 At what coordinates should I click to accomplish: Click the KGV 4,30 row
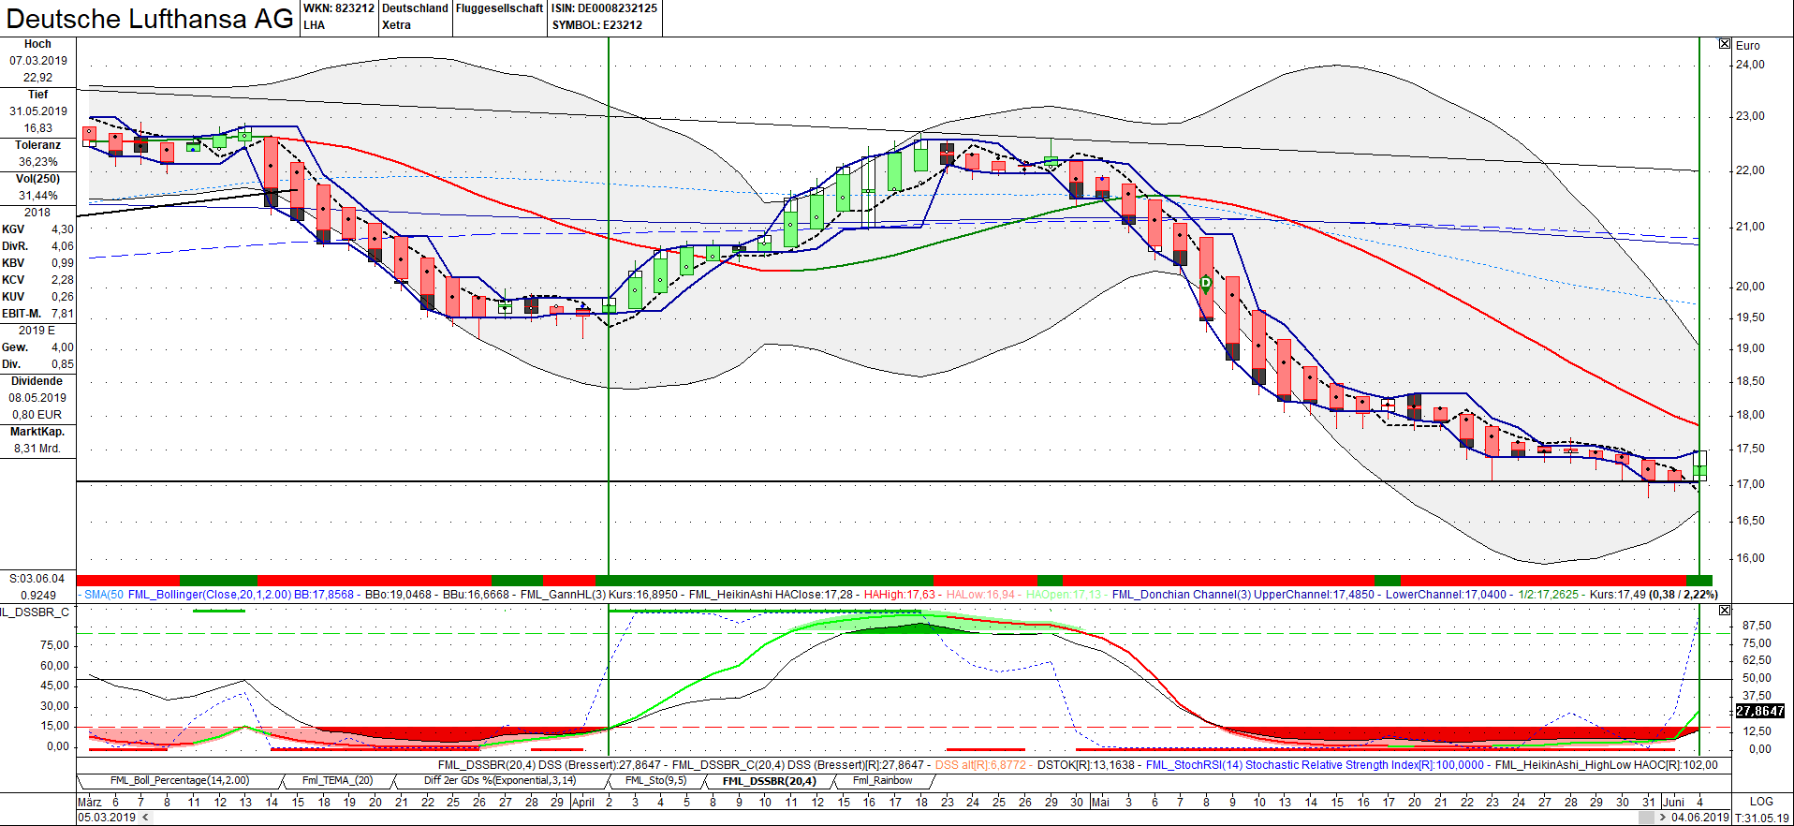pos(38,229)
